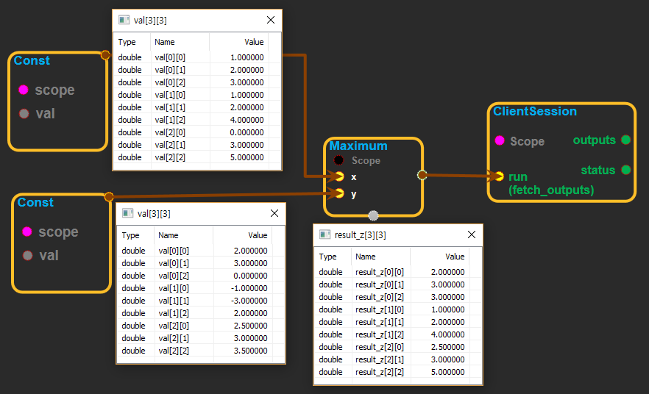649x394 pixels.
Task: Click the gray bottom connector of Maximum node
Action: (373, 215)
